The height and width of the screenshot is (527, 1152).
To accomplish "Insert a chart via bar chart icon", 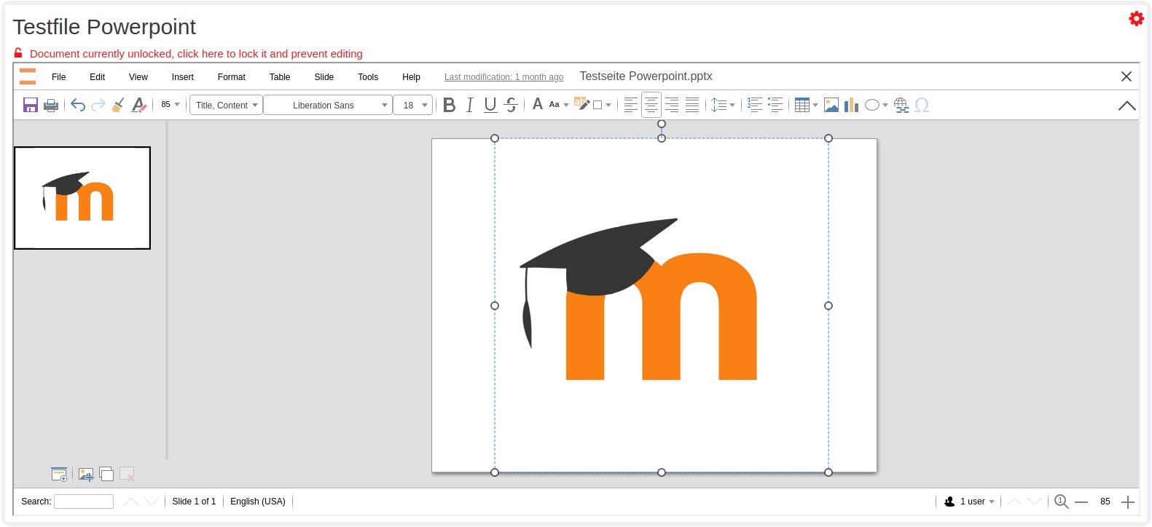I will click(851, 105).
